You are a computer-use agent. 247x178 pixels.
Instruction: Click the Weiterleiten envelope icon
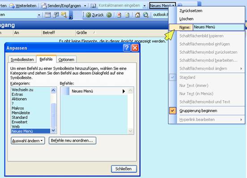(x=12, y=6)
